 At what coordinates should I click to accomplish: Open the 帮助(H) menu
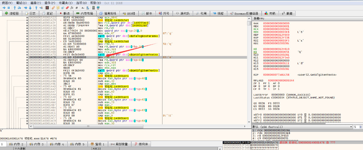[96, 3]
